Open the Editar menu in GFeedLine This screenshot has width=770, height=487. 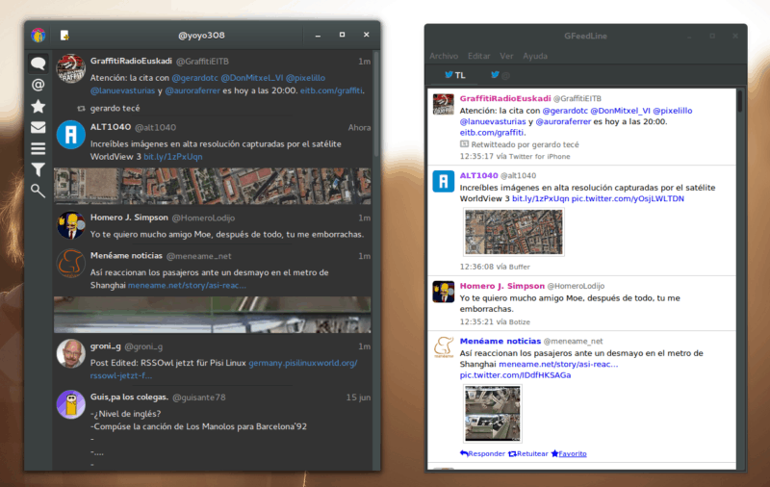(478, 56)
